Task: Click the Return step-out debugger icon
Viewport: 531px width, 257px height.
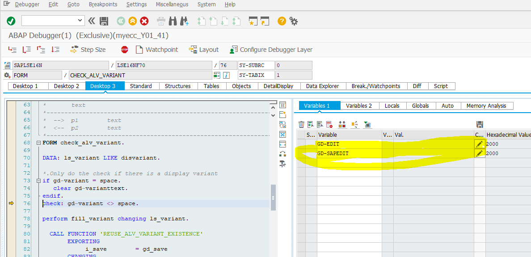Action: (41, 50)
